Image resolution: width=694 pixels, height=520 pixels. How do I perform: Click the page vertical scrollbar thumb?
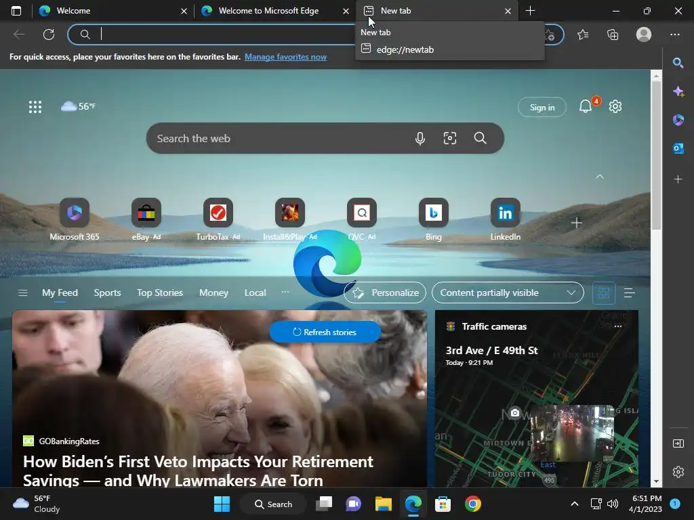tap(656, 155)
